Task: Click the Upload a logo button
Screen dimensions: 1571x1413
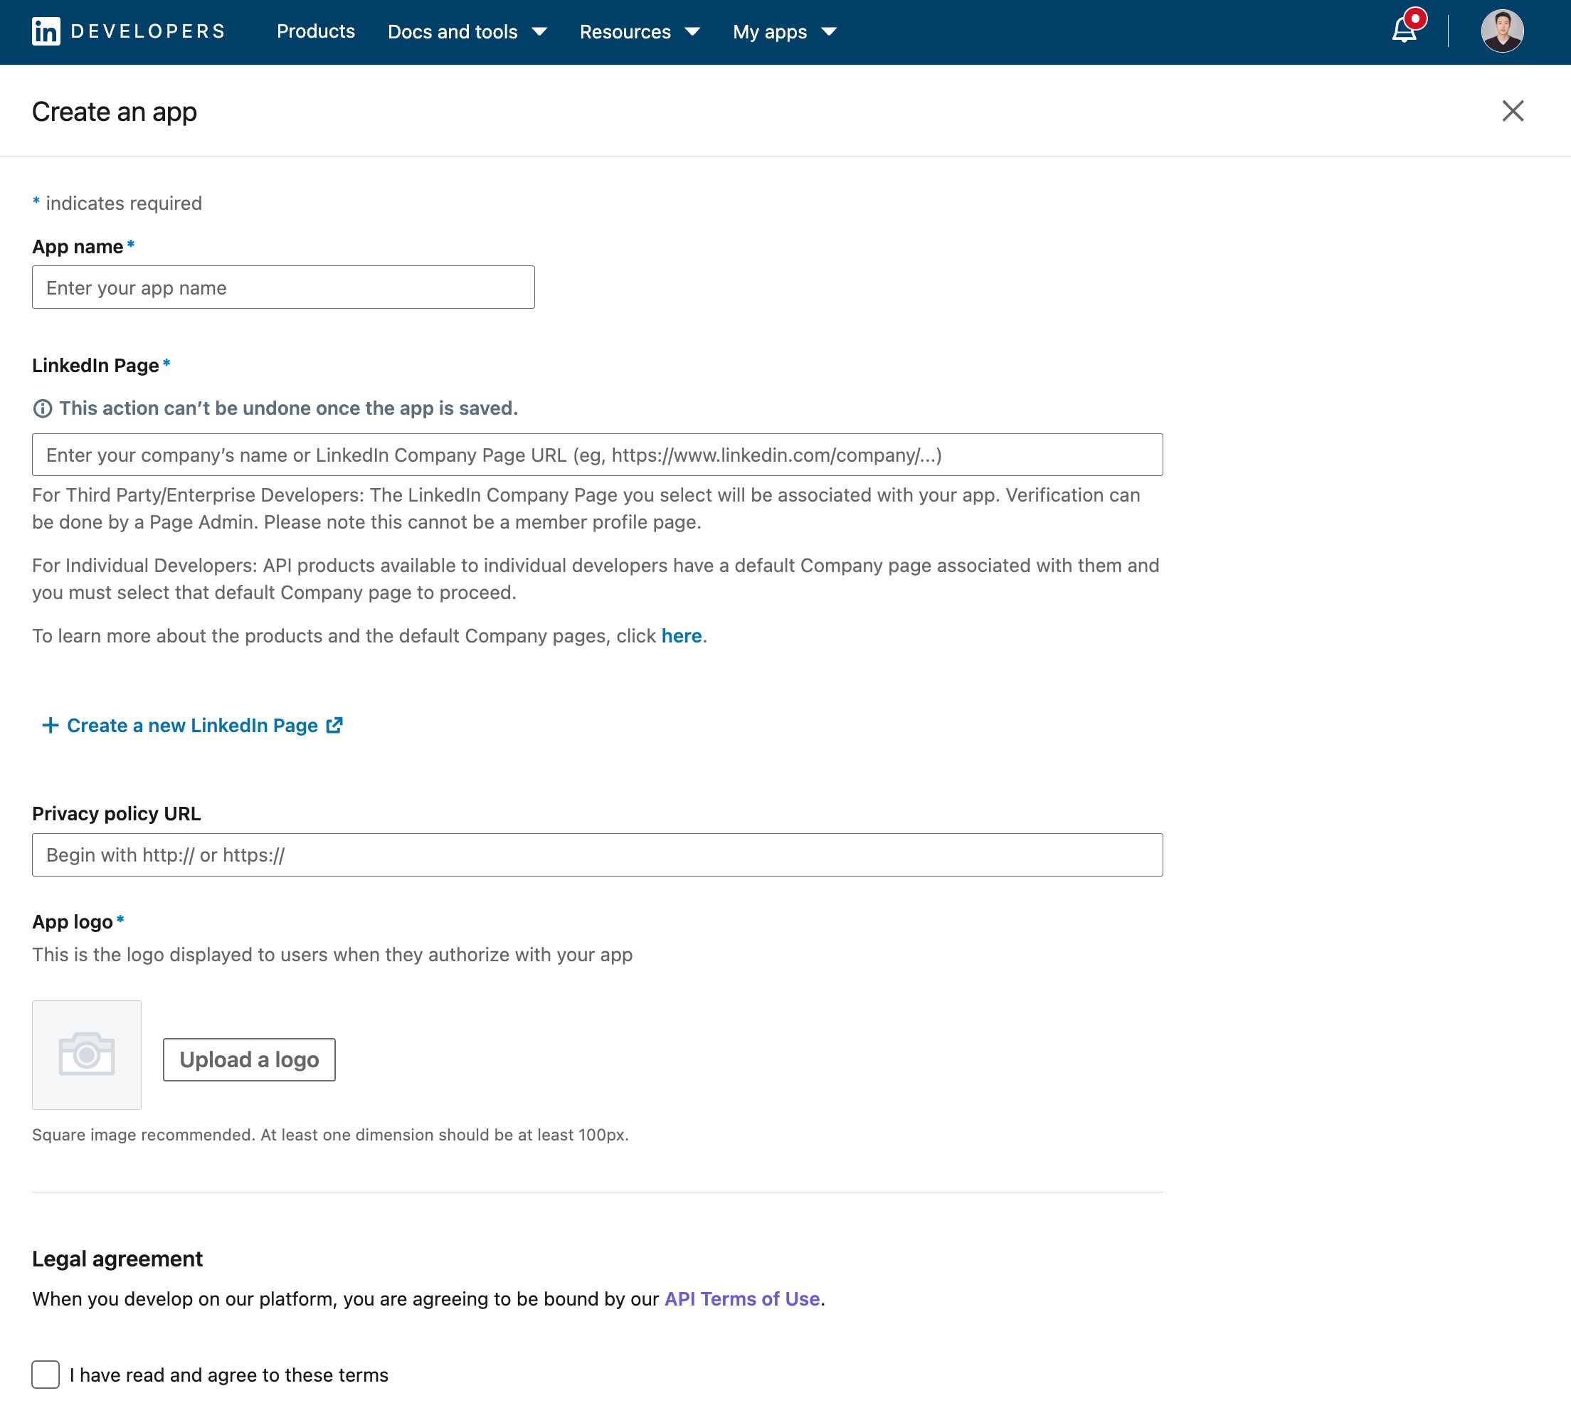Action: click(248, 1059)
